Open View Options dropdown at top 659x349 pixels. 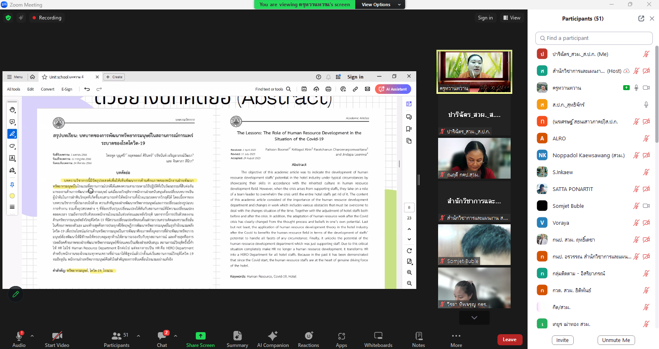381,5
